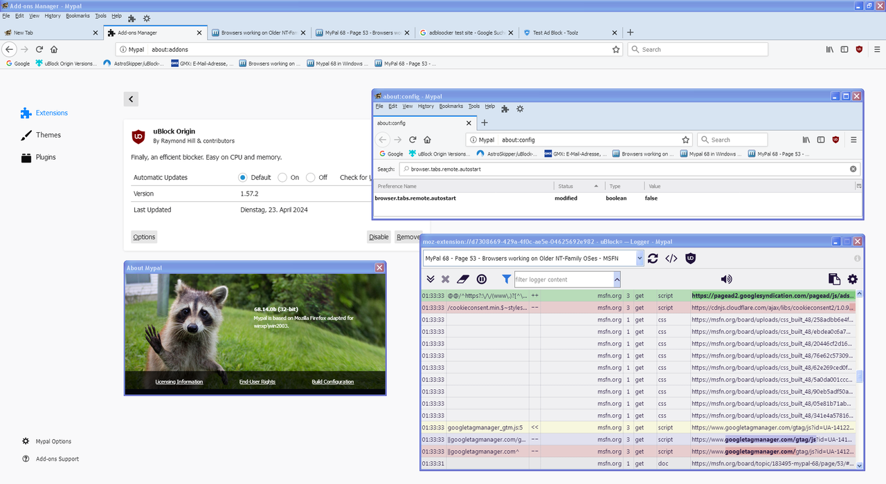Viewport: 886px width, 484px height.
Task: Click the gear icon in the main menu bar
Action: point(146,18)
